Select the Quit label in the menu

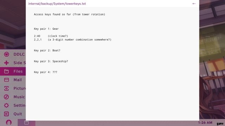(x=18, y=114)
